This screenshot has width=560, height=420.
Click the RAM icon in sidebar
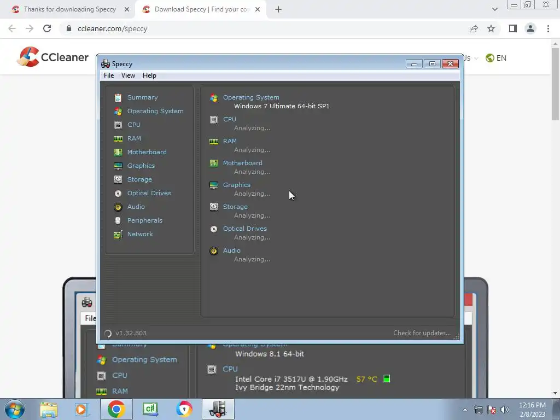(118, 138)
